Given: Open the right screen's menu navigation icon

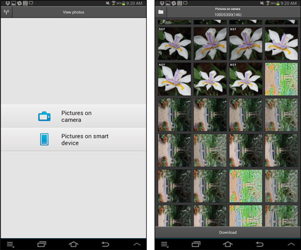Looking at the screenshot, I should pyautogui.click(x=164, y=245).
